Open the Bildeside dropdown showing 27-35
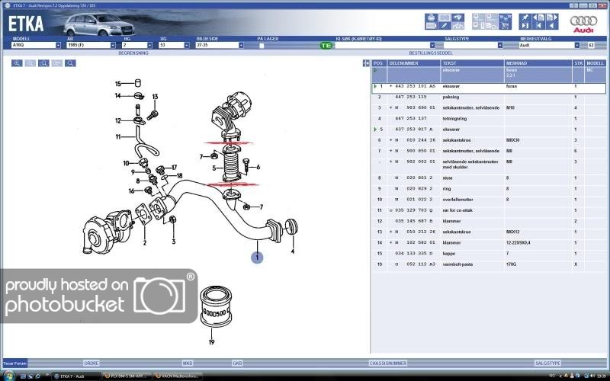This screenshot has height=381, width=610. click(x=242, y=45)
